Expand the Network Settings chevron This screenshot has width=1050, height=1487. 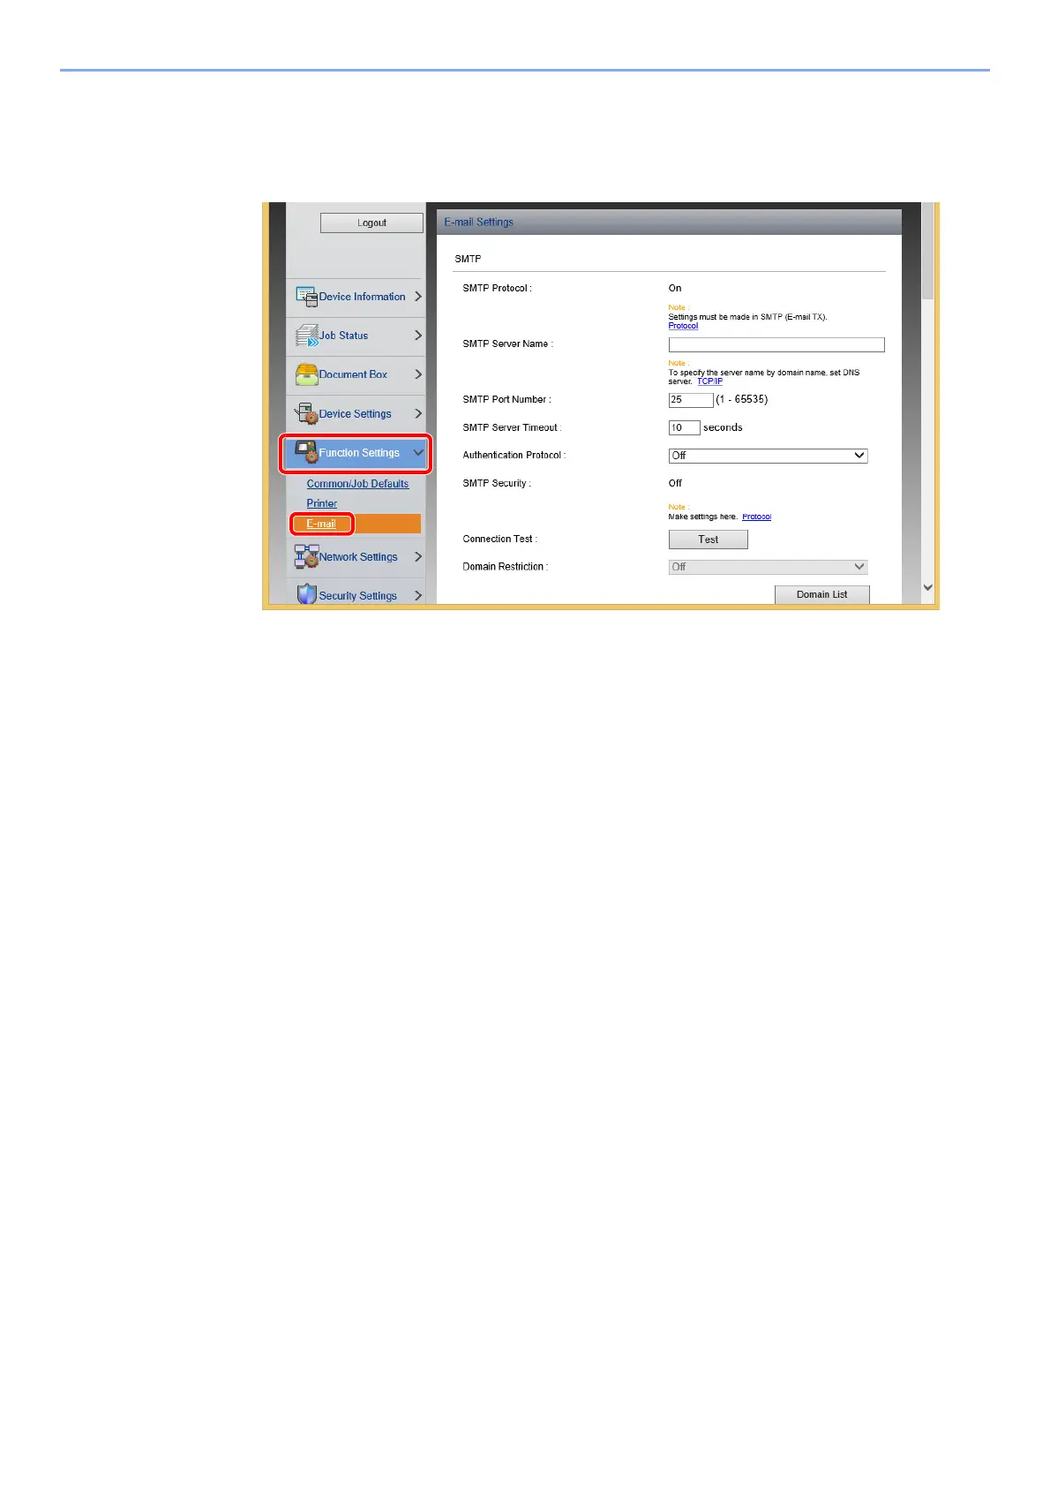click(x=418, y=556)
